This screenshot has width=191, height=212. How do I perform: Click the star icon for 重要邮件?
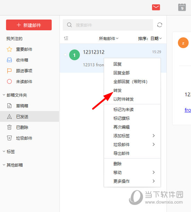9,49
